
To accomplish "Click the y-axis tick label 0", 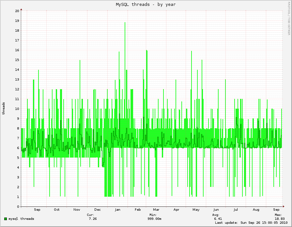I will pyautogui.click(x=18, y=206).
